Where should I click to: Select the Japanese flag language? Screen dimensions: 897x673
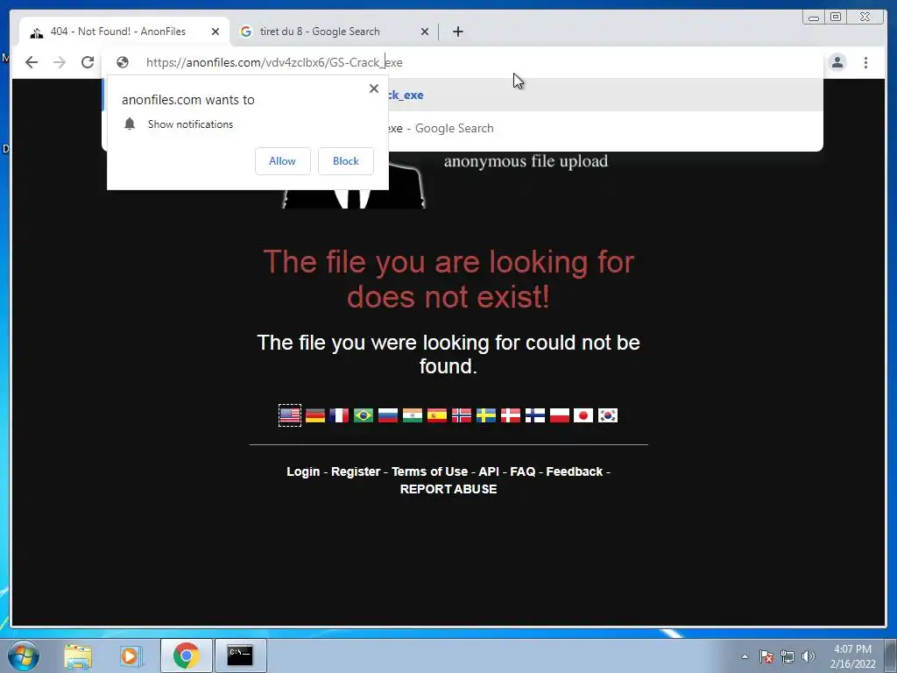click(x=583, y=414)
